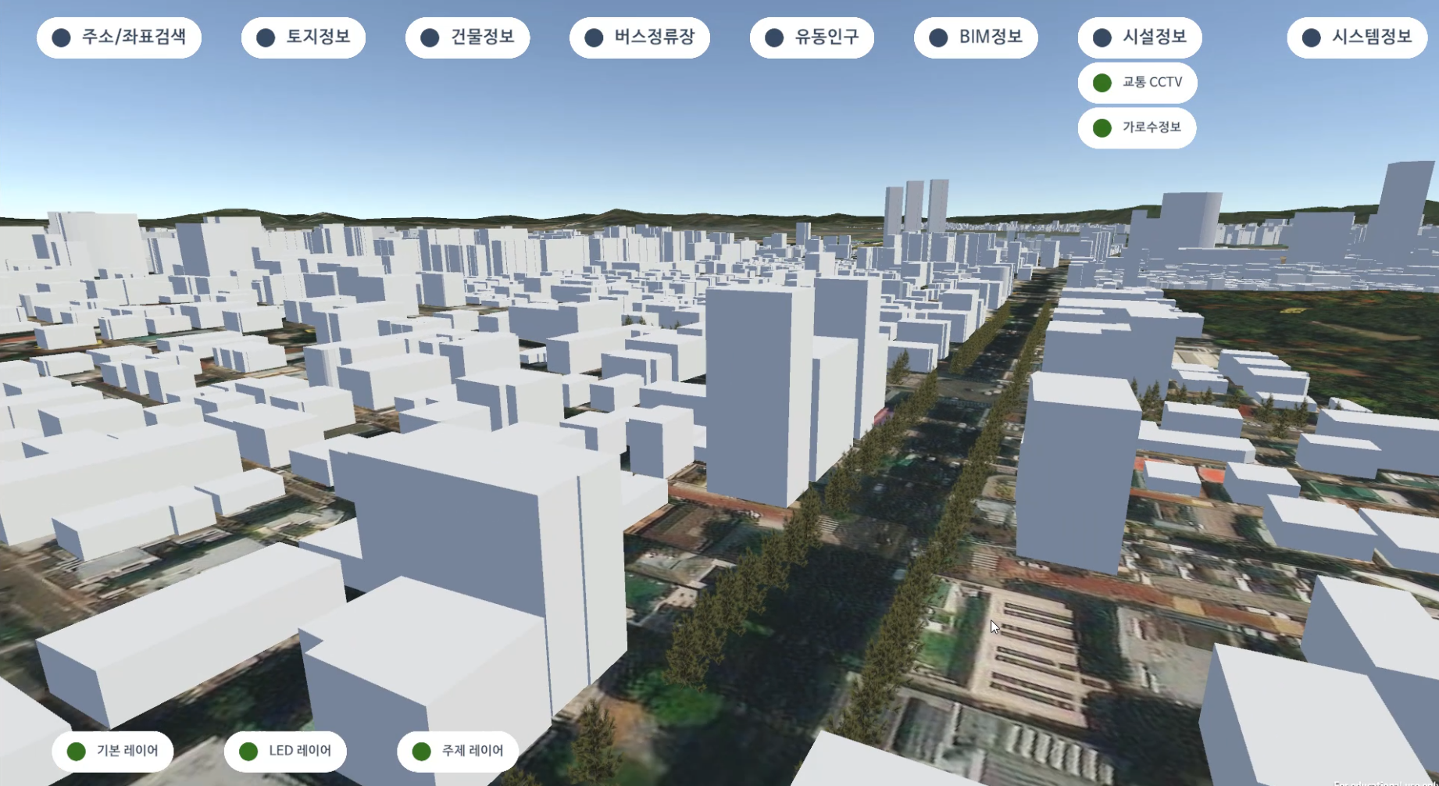Click the dark circle icon on BIM정보

tap(938, 38)
